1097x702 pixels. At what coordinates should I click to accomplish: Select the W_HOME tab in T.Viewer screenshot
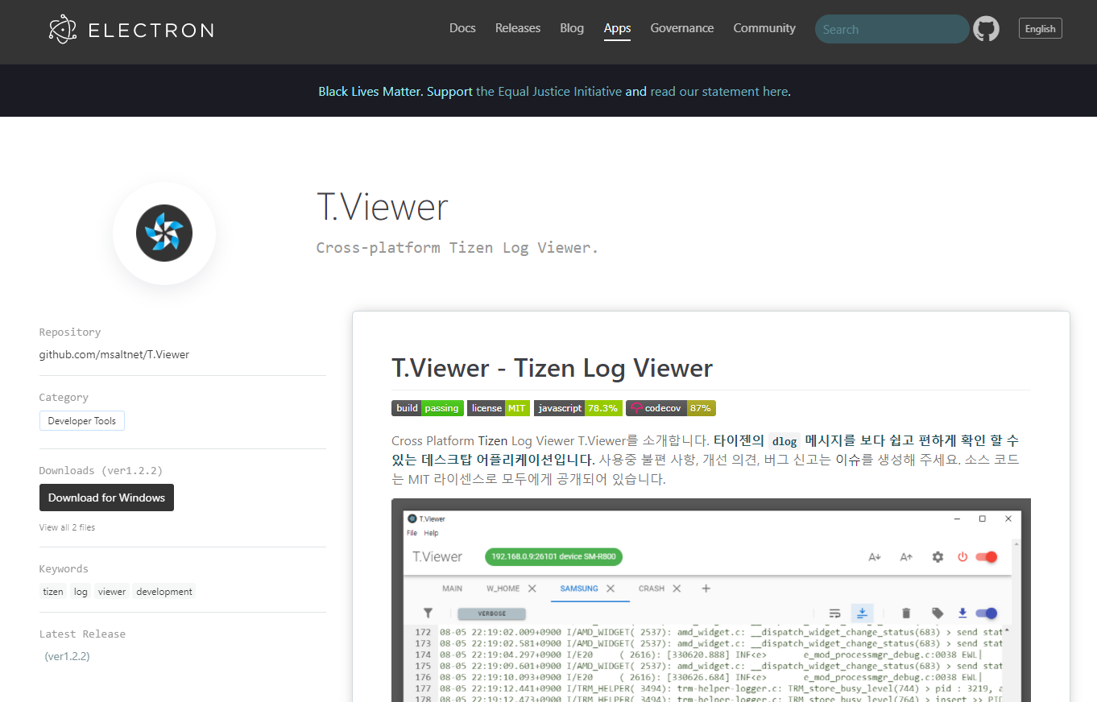[x=503, y=588]
